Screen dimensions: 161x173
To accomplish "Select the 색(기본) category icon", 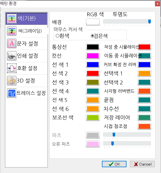I will pos(12,18).
